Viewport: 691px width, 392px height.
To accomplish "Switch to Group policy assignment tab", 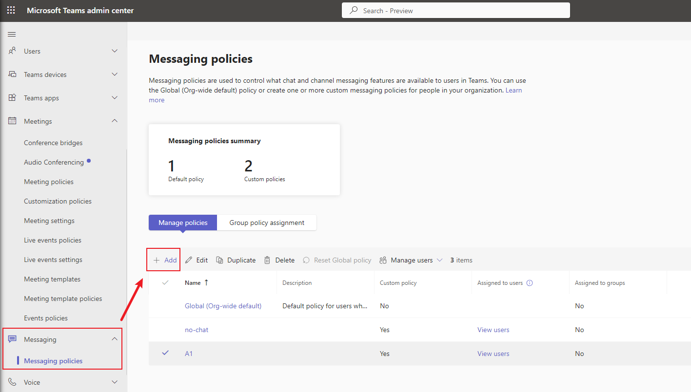I will 267,223.
